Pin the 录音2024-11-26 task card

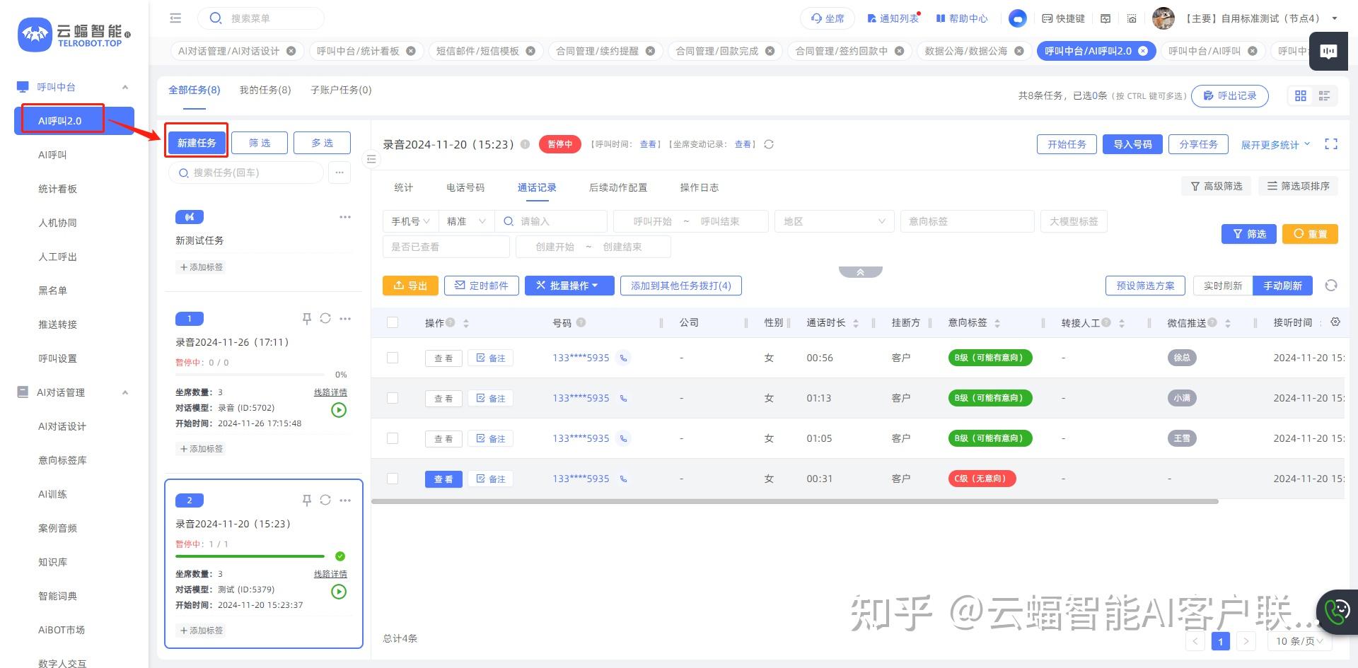click(x=307, y=319)
